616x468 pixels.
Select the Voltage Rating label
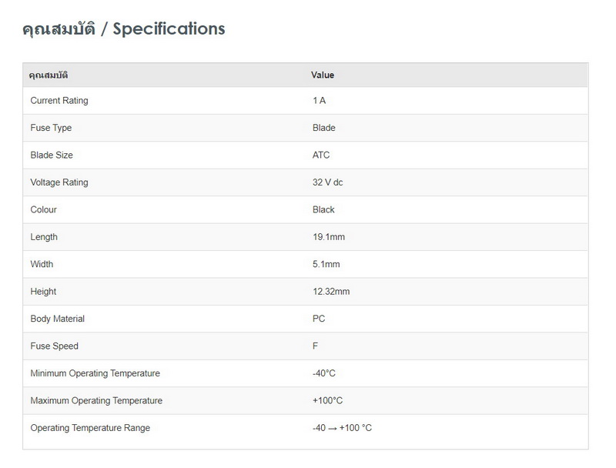[59, 182]
